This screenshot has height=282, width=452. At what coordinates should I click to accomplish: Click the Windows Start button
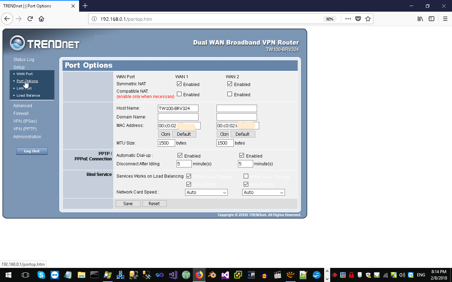(8, 275)
